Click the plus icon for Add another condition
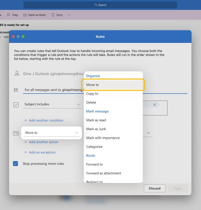 (x=25, y=120)
